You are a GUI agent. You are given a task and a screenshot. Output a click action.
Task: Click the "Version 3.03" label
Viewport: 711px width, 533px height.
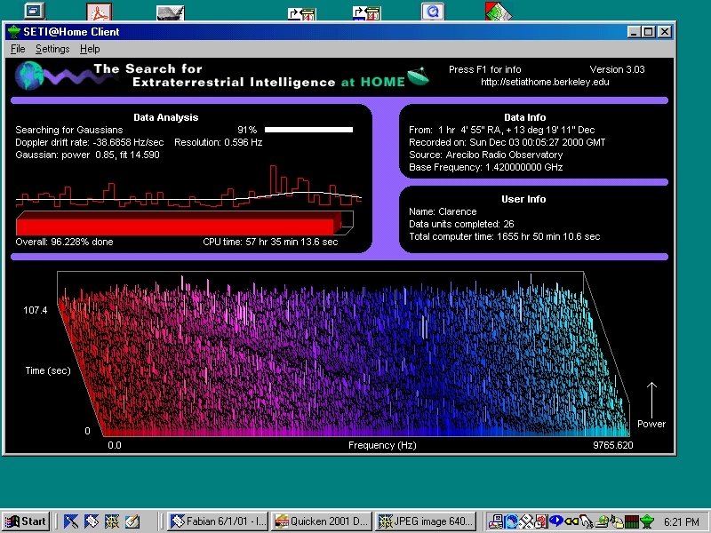tap(617, 70)
